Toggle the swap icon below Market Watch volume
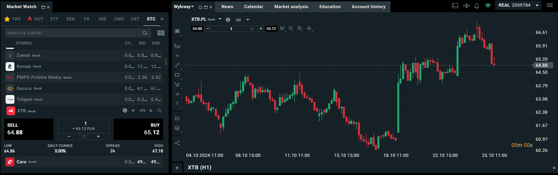 [83, 136]
